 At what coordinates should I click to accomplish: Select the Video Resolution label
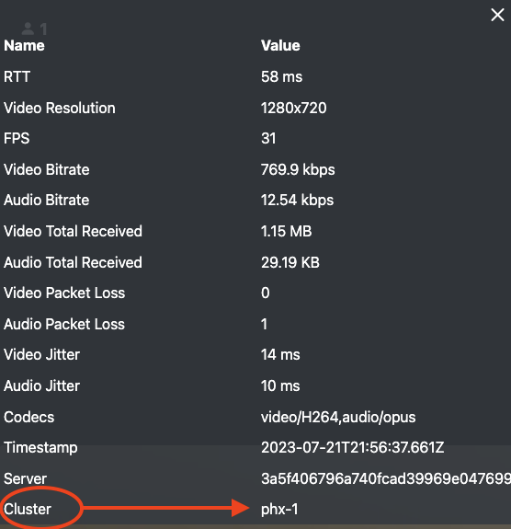[x=60, y=108]
